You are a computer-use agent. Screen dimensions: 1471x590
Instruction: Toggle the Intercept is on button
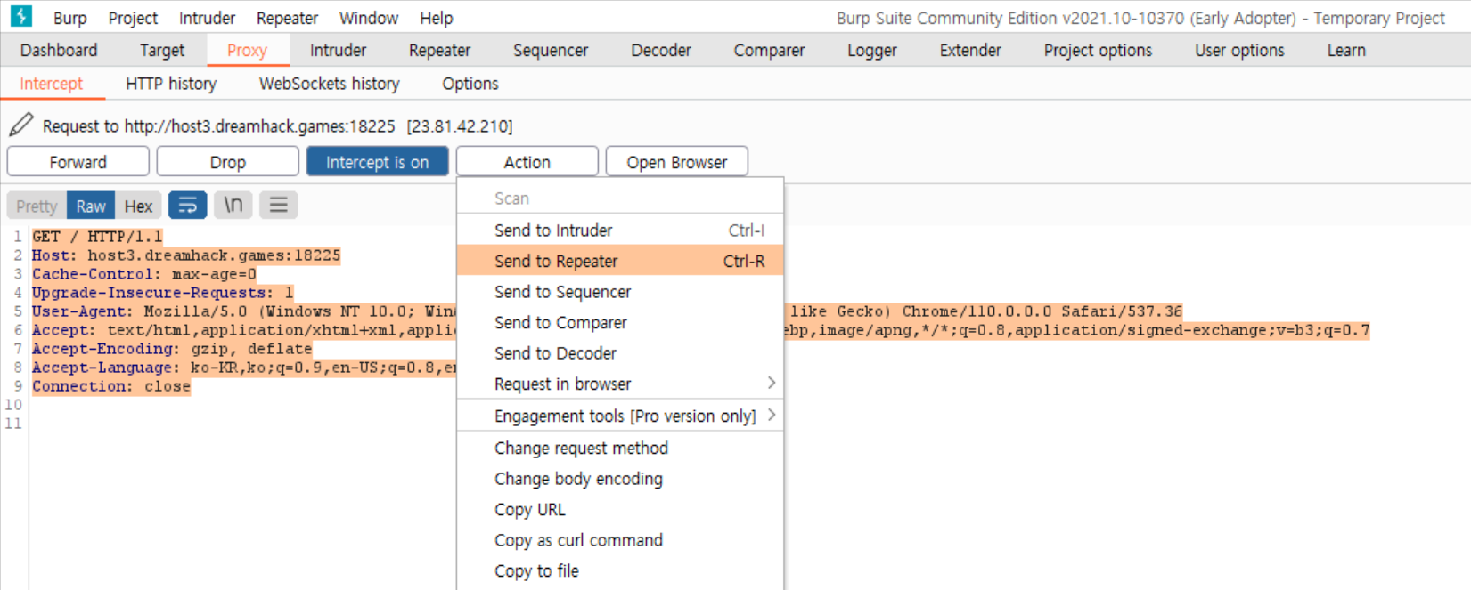(x=378, y=162)
